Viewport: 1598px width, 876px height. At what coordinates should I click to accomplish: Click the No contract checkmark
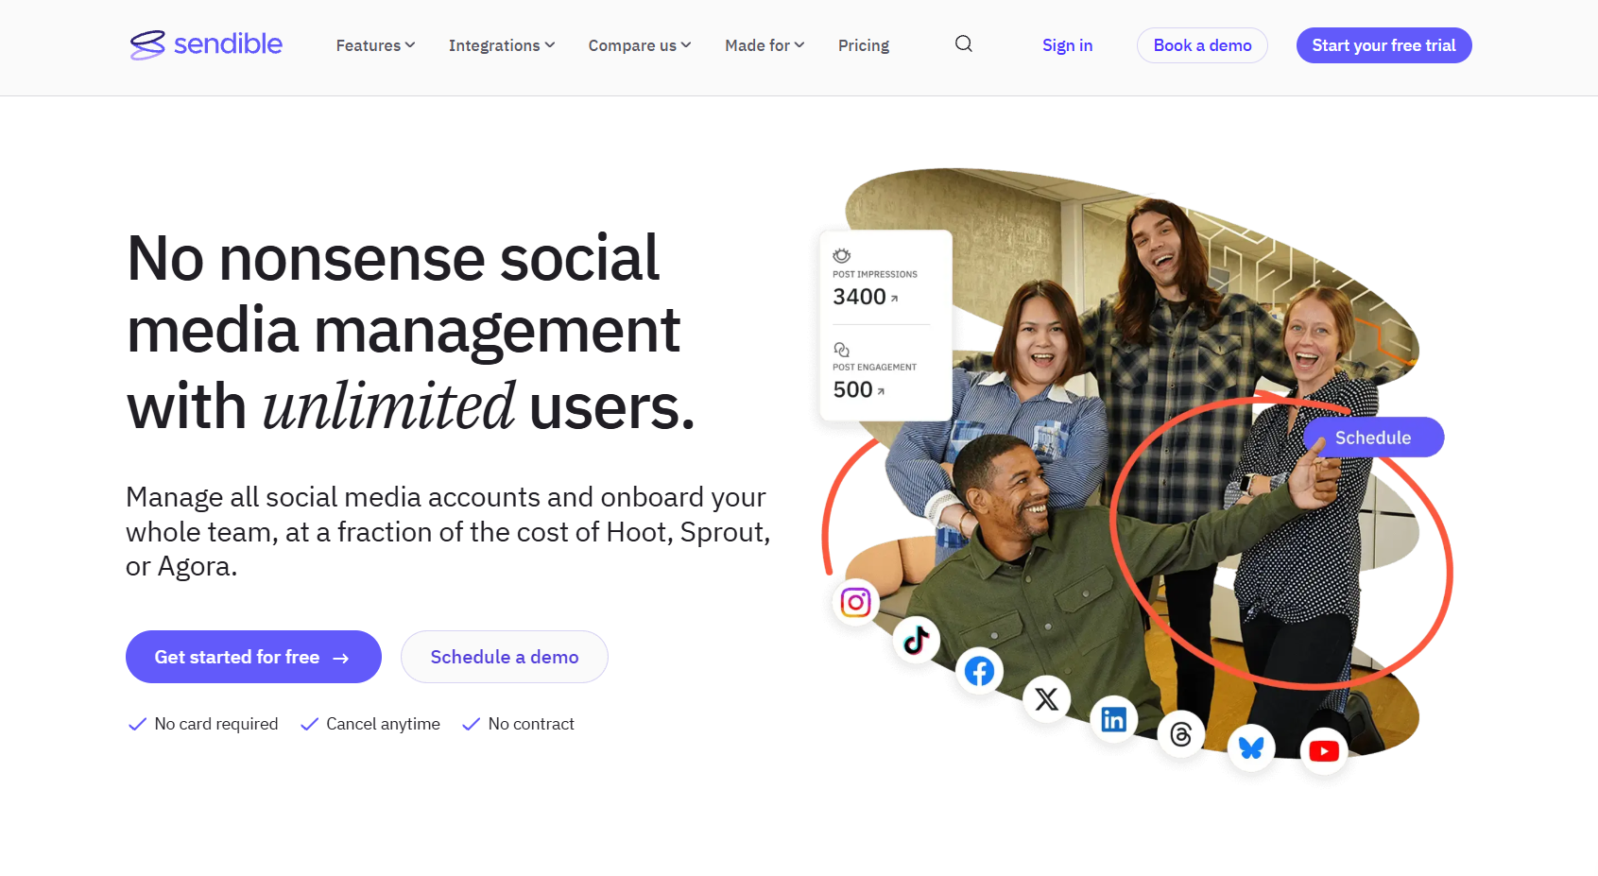471,724
